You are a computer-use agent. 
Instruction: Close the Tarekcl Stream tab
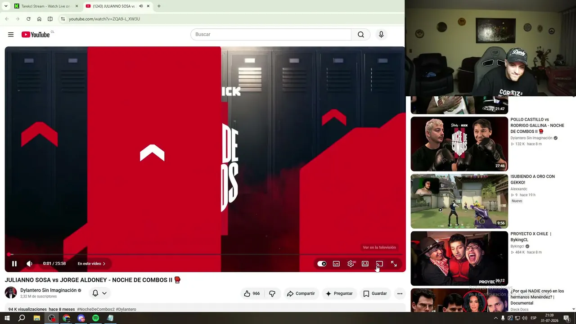tap(76, 6)
